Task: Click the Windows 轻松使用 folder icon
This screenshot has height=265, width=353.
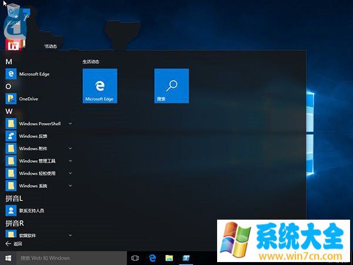Action: 11,173
